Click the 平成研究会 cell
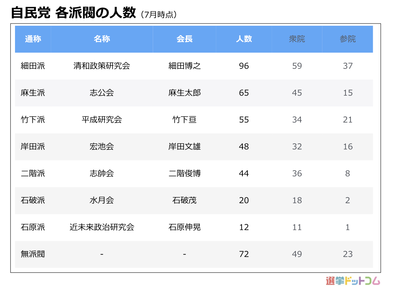 tap(102, 120)
